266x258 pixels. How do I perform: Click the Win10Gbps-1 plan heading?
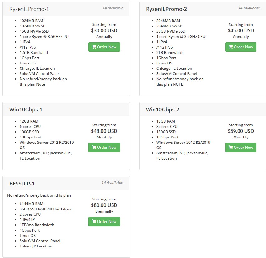pyautogui.click(x=26, y=110)
